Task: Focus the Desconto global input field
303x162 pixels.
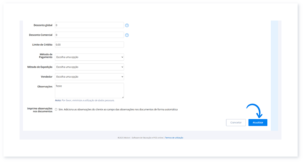Action: 89,25
